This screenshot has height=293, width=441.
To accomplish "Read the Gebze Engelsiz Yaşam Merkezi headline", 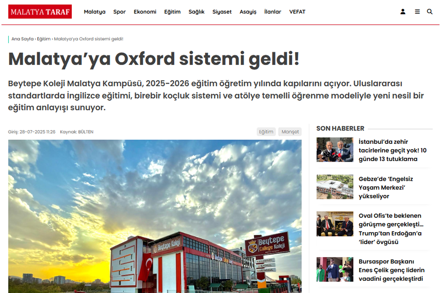I will (386, 187).
